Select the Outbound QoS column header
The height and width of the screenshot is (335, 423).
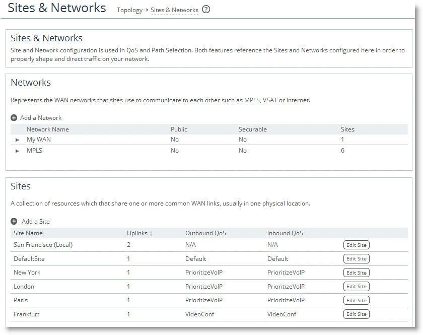click(x=205, y=233)
